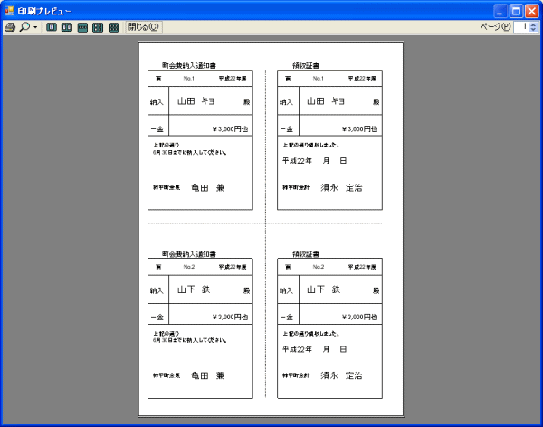Close the window with red X
The height and width of the screenshot is (427, 543).
coord(532,10)
